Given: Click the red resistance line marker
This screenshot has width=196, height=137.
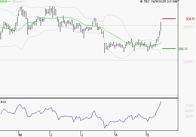Looking at the screenshot, I should pos(169,19).
